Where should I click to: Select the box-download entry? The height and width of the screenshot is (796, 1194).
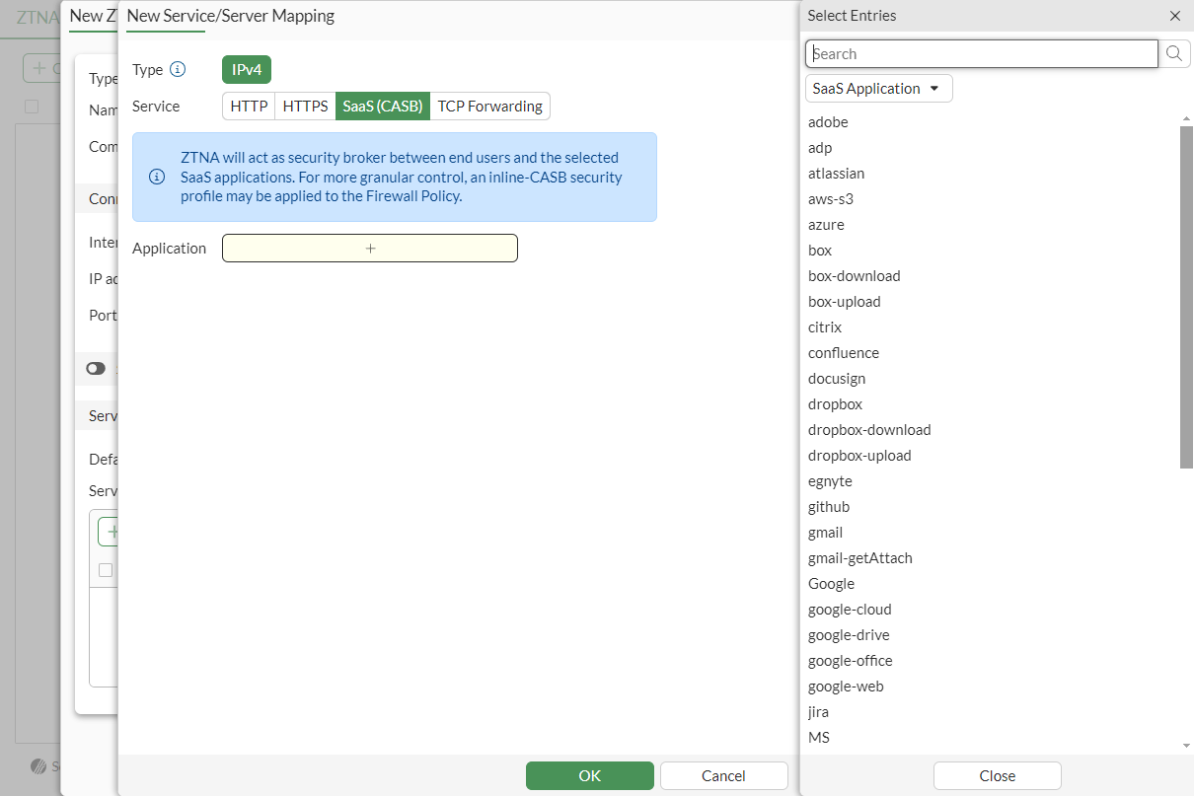[855, 276]
